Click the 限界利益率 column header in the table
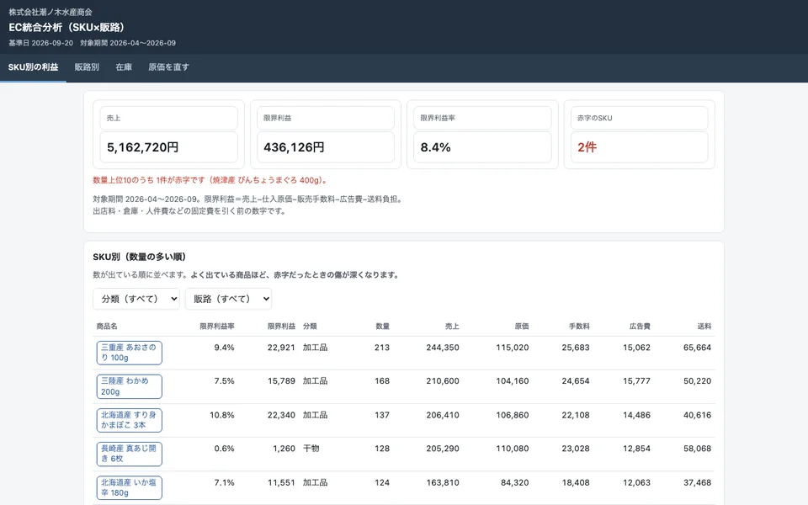The width and height of the screenshot is (808, 505). [x=217, y=327]
